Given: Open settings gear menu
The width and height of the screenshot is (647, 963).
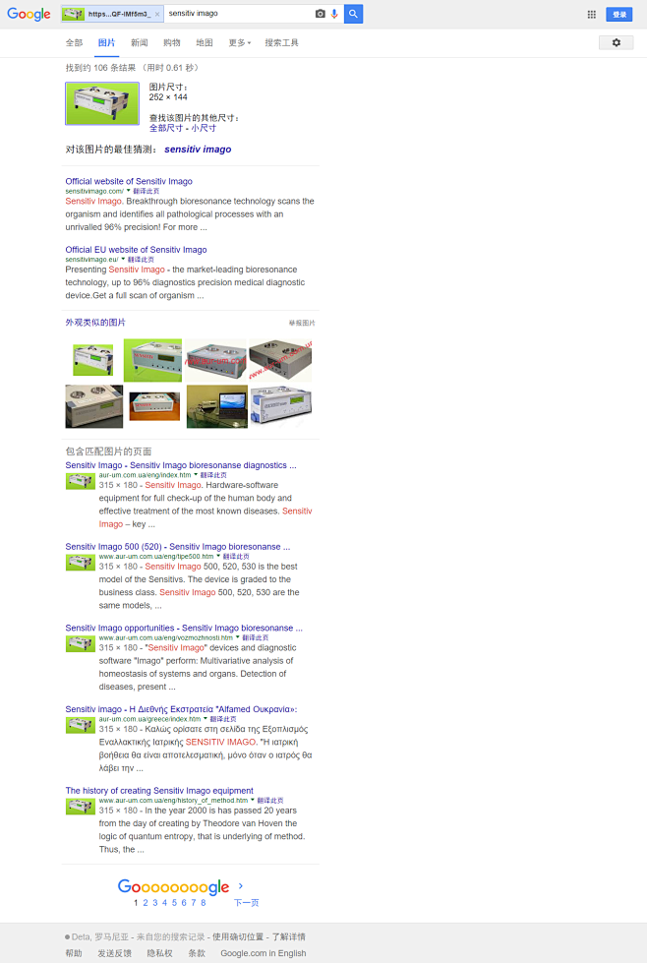Looking at the screenshot, I should [616, 43].
